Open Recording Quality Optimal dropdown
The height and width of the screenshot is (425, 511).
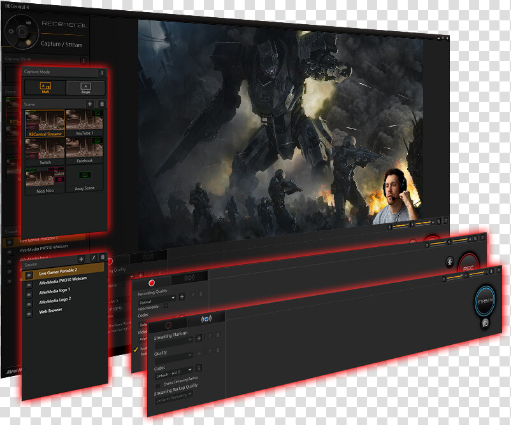tap(157, 299)
